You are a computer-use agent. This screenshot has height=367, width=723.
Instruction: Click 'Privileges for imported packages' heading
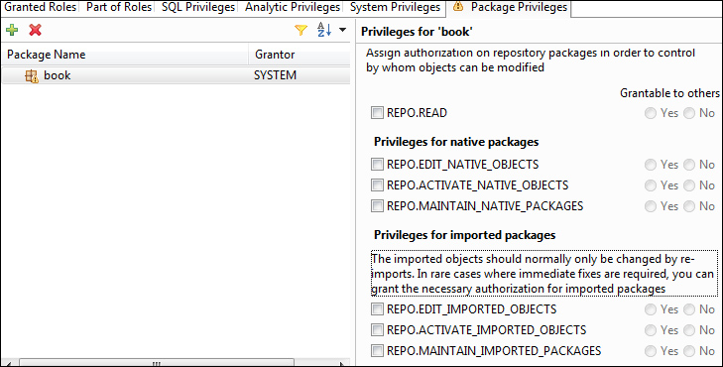(465, 235)
